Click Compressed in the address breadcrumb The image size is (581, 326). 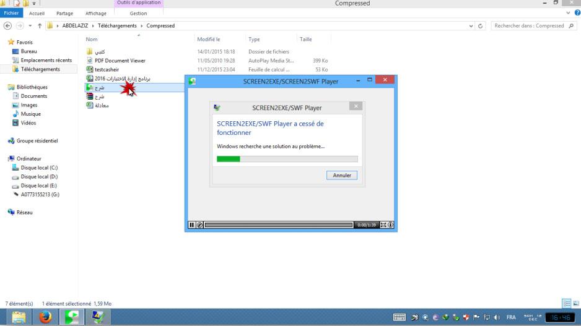coord(160,26)
